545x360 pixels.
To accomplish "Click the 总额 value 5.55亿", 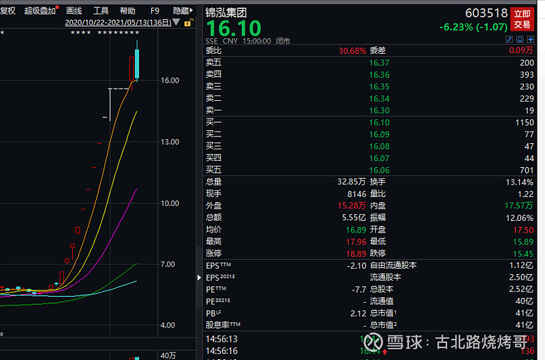I will (x=354, y=217).
